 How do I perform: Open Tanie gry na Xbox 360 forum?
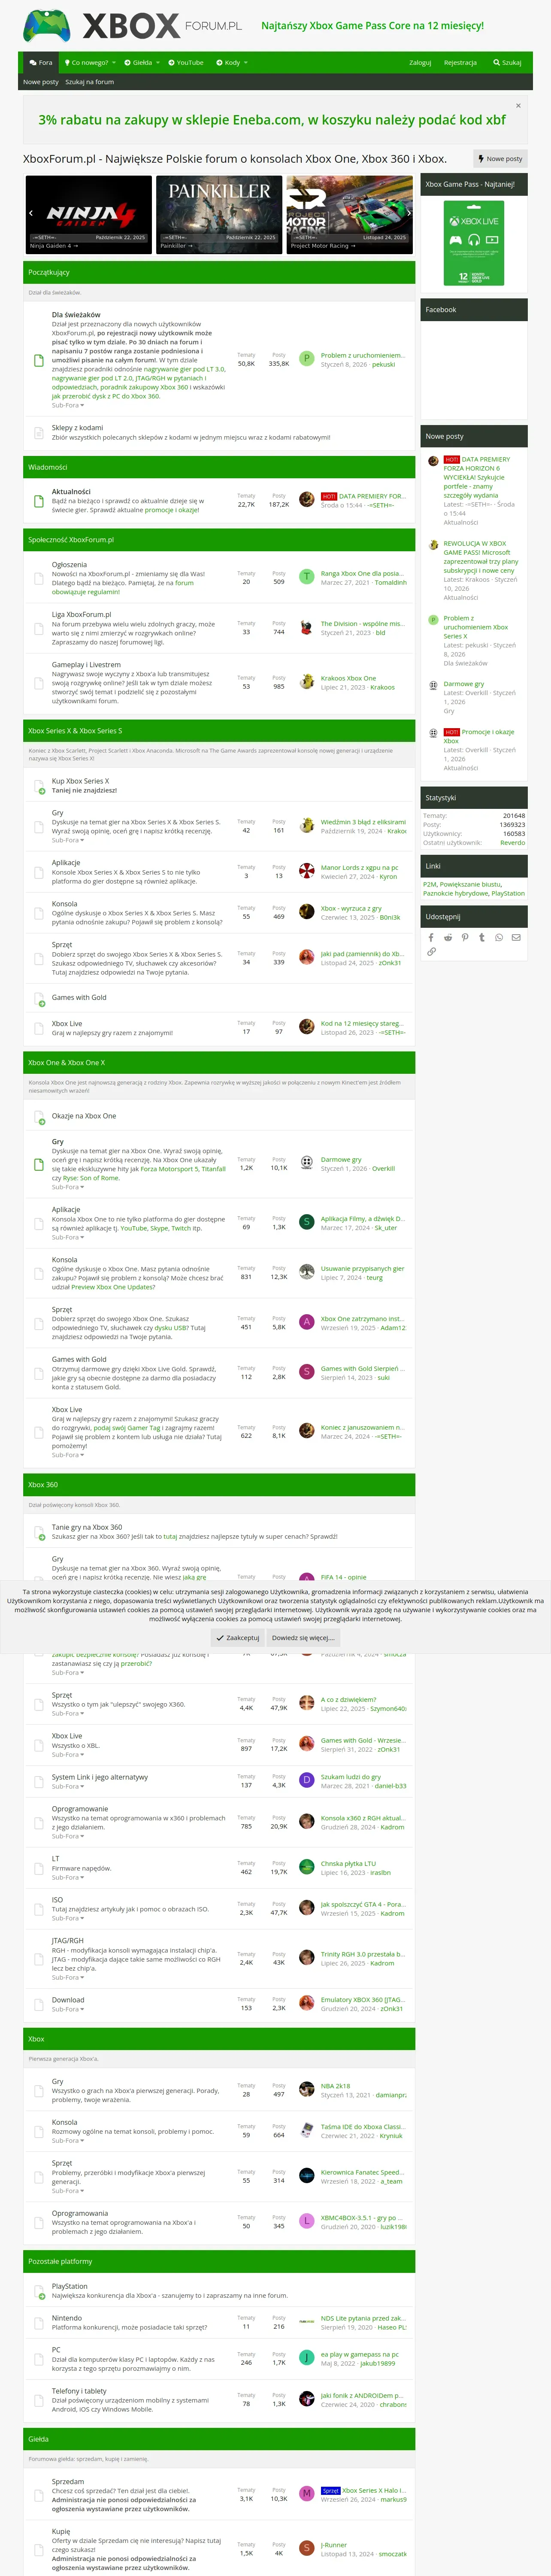(87, 1527)
